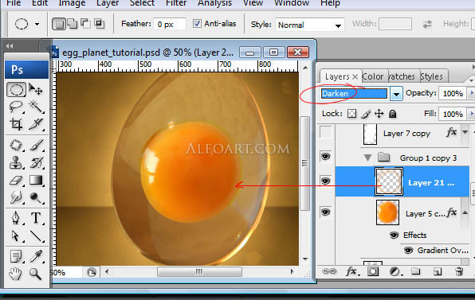Select the Smudge tool
Image resolution: width=475 pixels, height=300 pixels.
[16, 198]
